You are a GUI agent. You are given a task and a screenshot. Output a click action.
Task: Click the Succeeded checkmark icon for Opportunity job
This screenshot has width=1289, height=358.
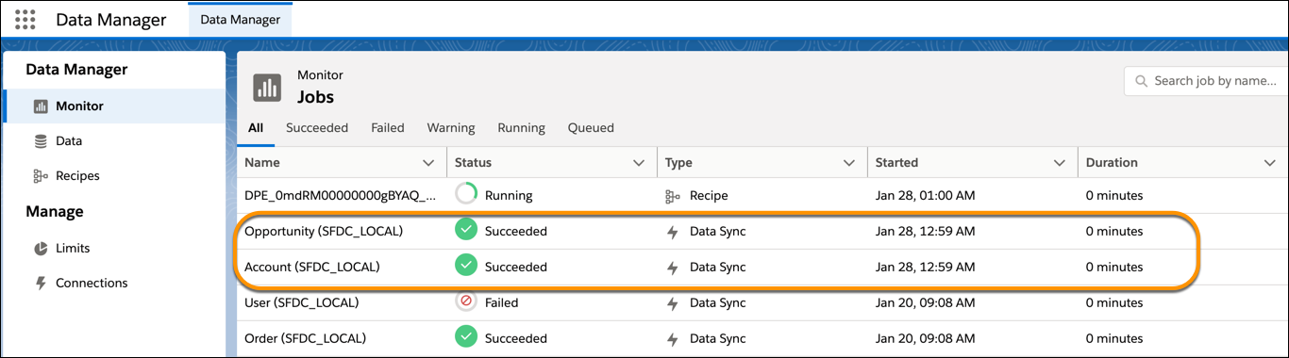click(465, 231)
